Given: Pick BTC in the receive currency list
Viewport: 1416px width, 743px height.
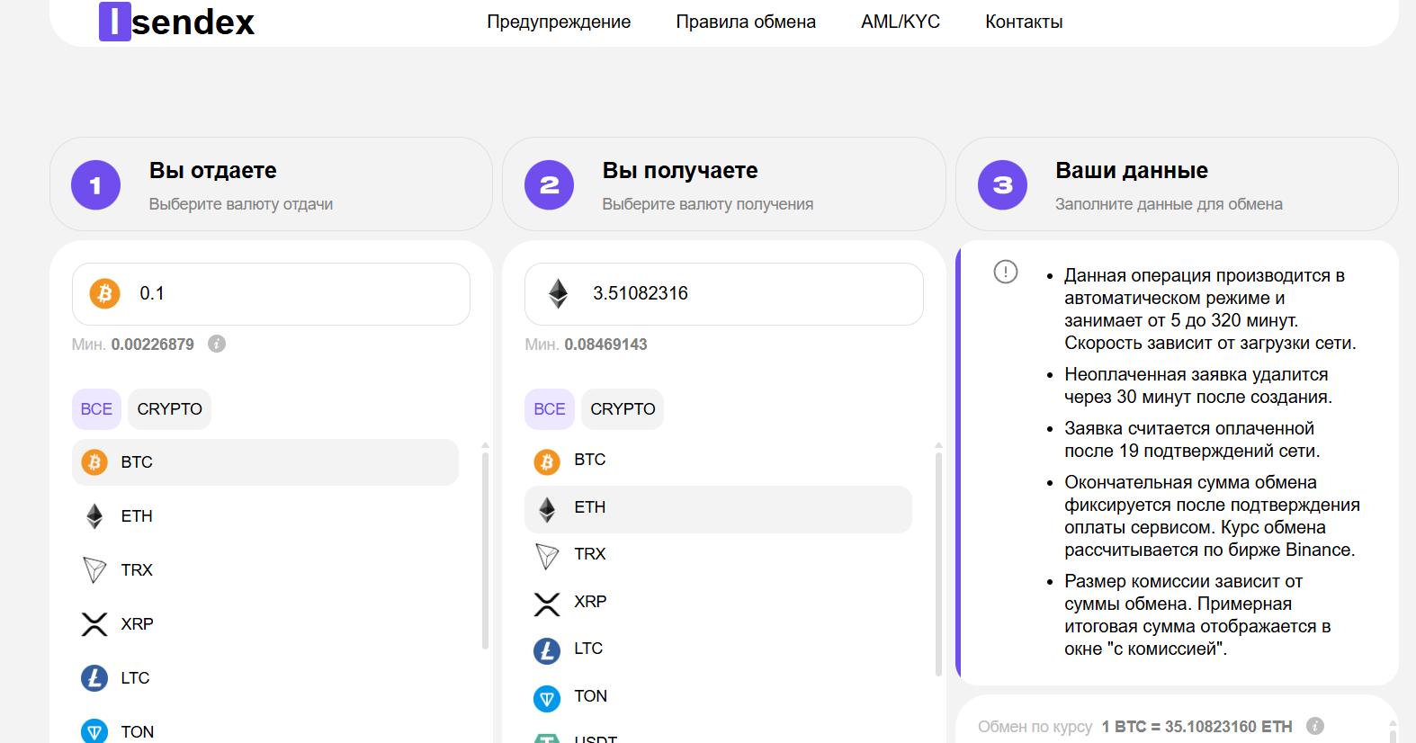Looking at the screenshot, I should click(718, 460).
